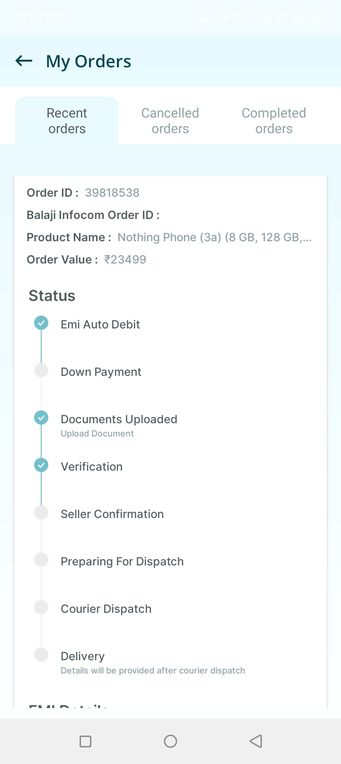Screen dimensions: 341x764
Task: Select the order ID number 39818538
Action: [112, 193]
